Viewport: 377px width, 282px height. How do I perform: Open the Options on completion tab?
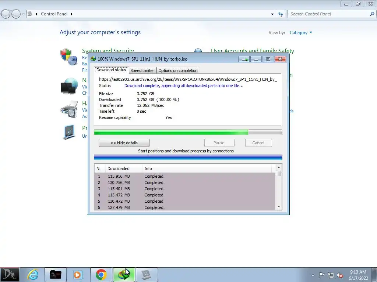point(178,70)
